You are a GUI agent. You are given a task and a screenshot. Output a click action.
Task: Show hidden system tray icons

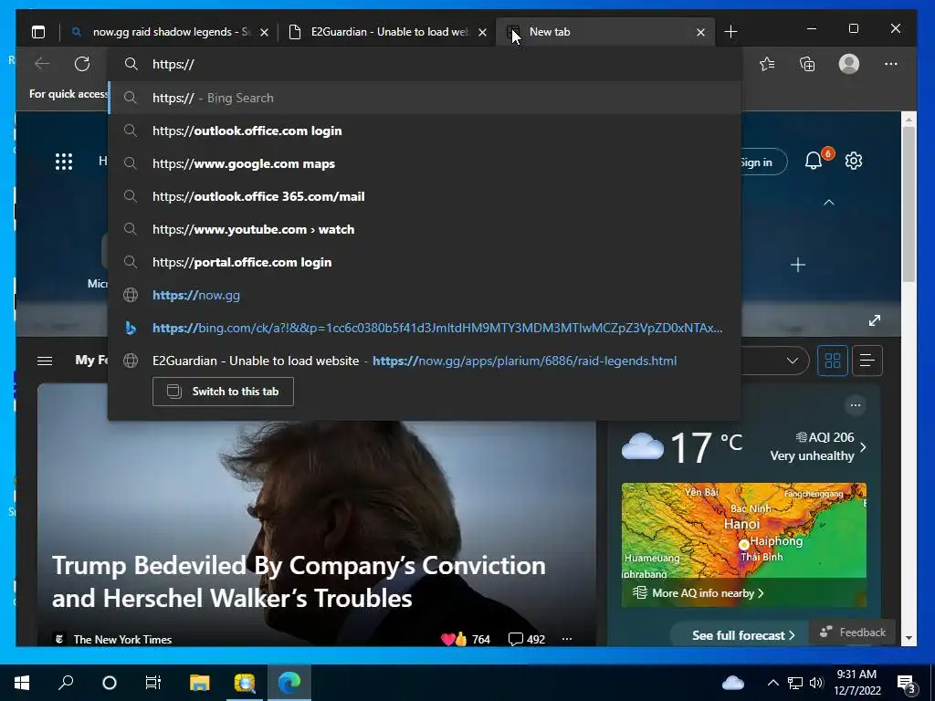click(772, 683)
